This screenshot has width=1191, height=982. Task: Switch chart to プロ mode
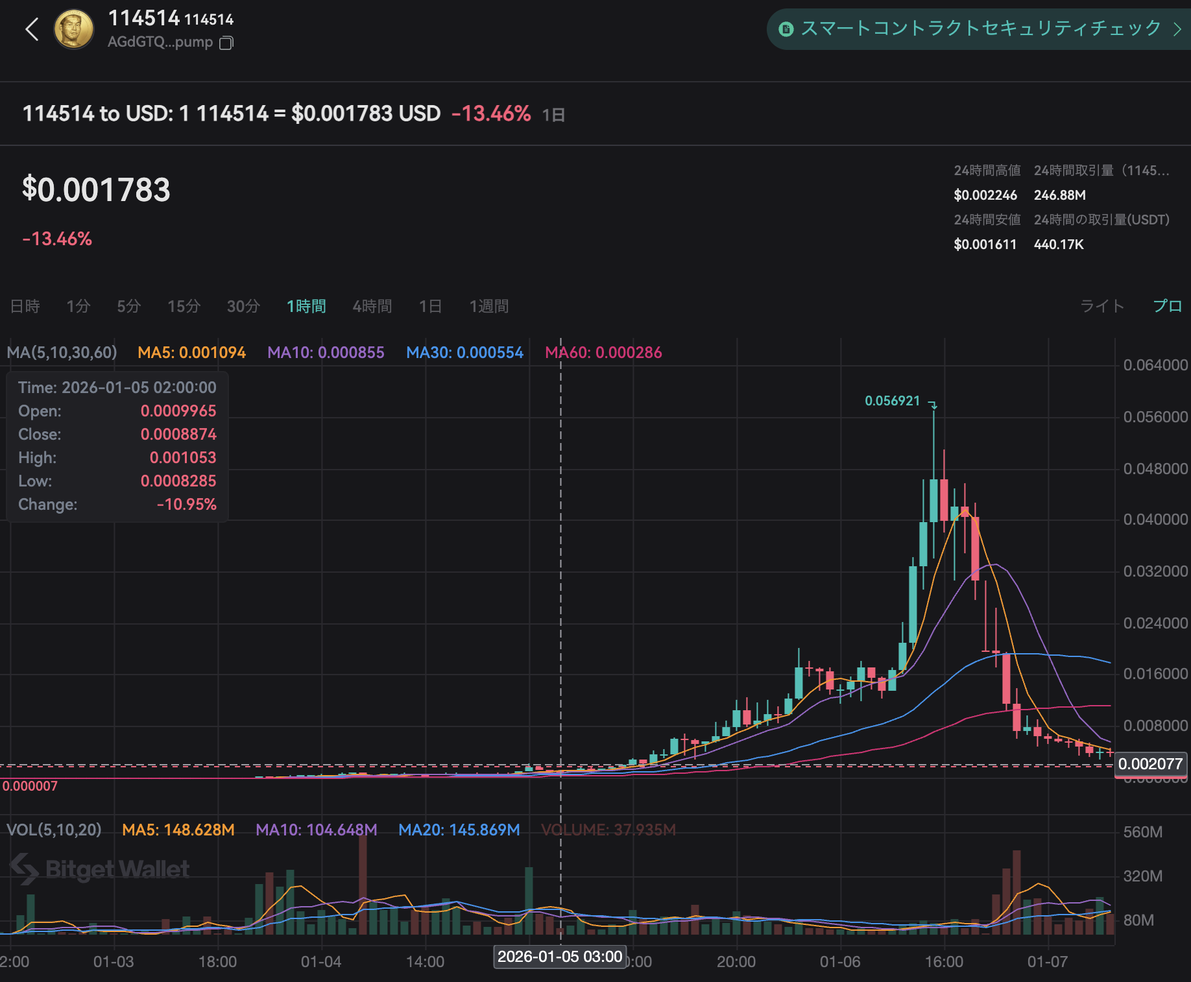[1167, 306]
